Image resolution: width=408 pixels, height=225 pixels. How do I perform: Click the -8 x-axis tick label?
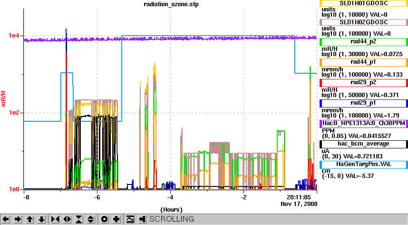click(x=27, y=197)
